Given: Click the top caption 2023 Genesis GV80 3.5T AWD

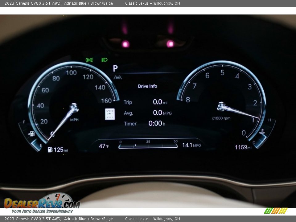Looking at the screenshot, I should pos(33,3).
